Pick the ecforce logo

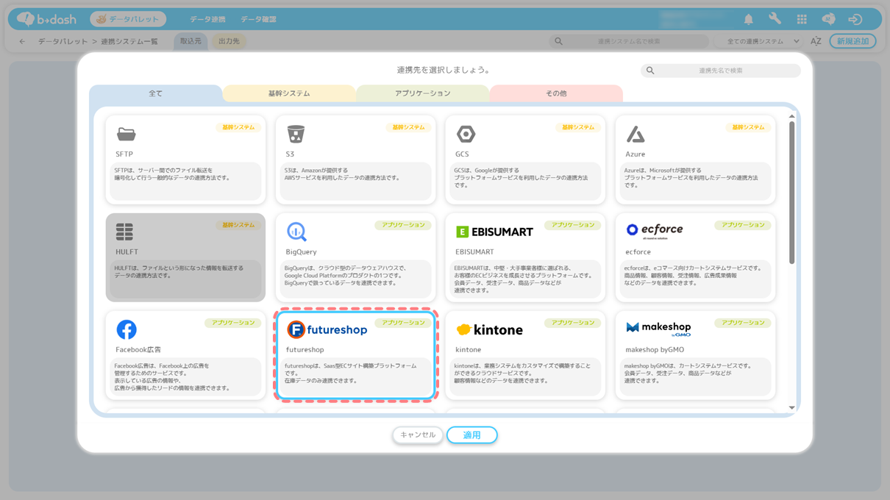(654, 230)
